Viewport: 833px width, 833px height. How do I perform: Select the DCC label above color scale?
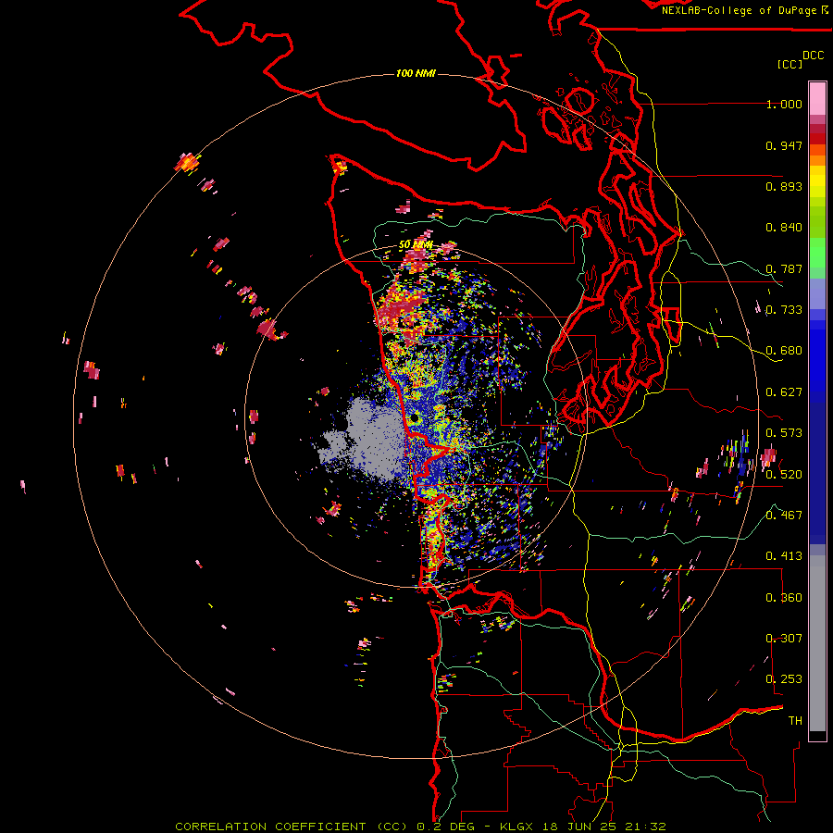tap(814, 56)
